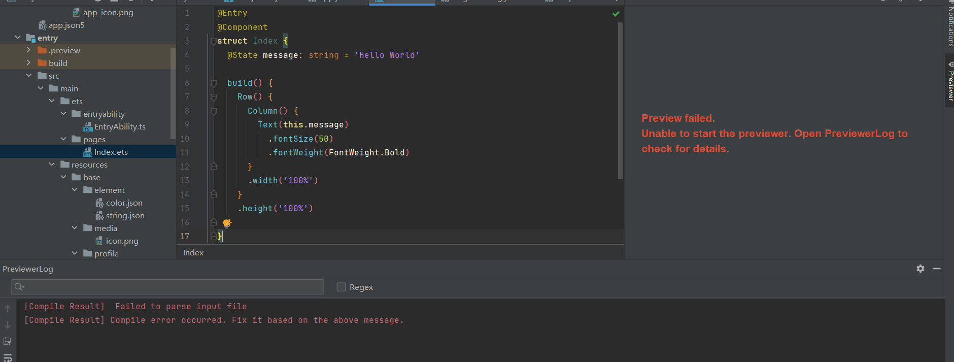Collapse the resources folder

pyautogui.click(x=52, y=164)
